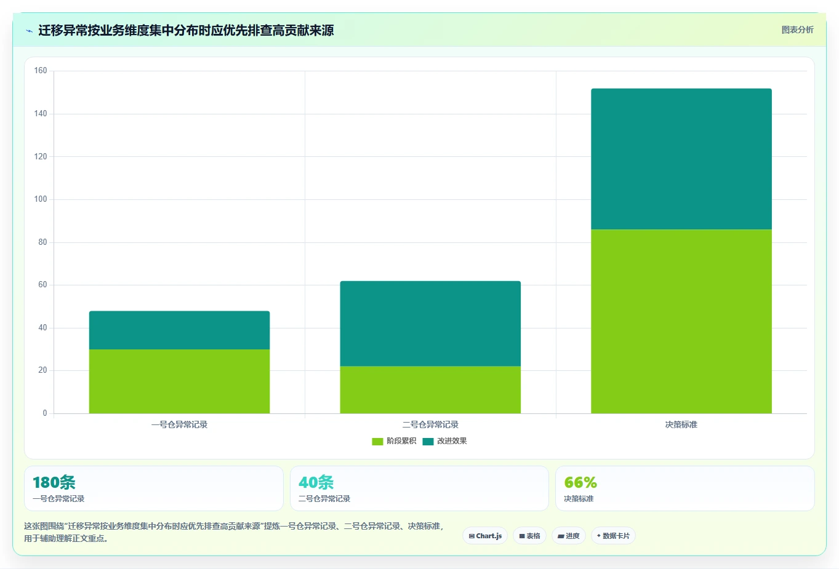Image resolution: width=839 pixels, height=569 pixels.
Task: Select green 阶段累积 bar for 决策标准
Action: (x=681, y=321)
